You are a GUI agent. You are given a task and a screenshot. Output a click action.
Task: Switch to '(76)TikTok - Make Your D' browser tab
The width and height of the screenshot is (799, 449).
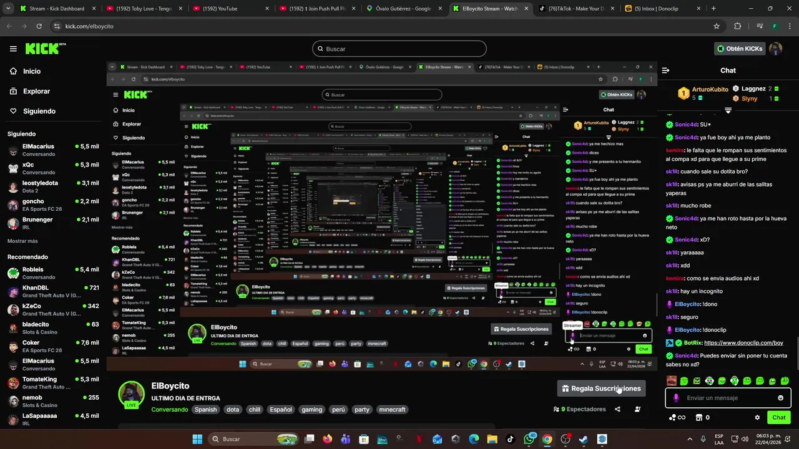point(578,9)
